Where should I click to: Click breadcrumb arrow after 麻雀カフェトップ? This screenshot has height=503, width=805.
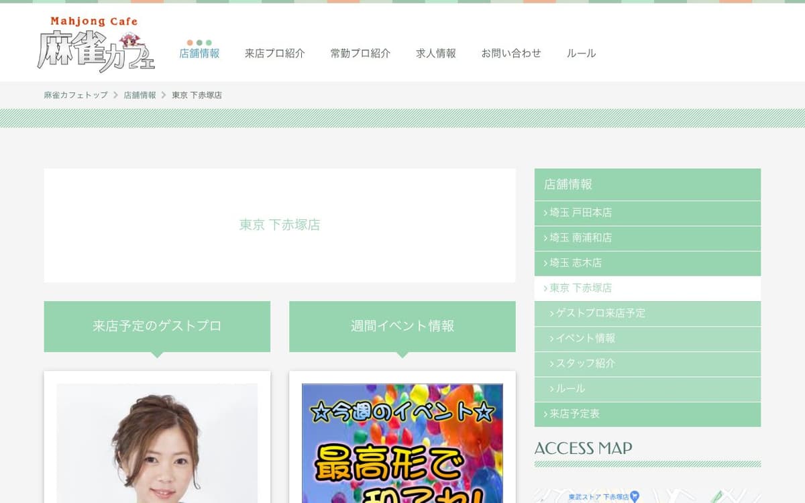[115, 95]
